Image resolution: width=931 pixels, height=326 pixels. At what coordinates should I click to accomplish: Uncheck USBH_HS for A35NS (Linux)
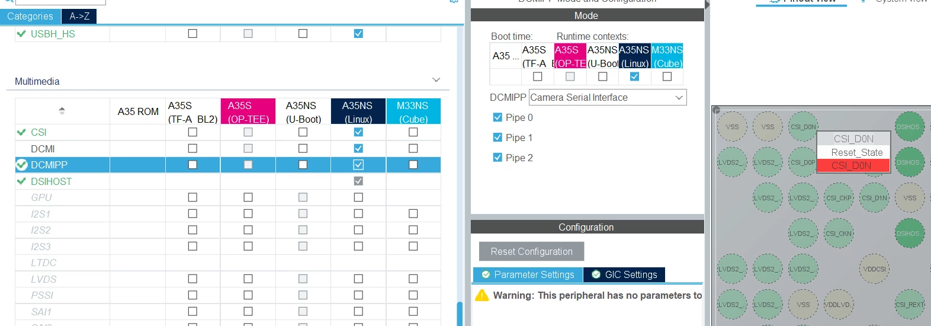point(358,34)
